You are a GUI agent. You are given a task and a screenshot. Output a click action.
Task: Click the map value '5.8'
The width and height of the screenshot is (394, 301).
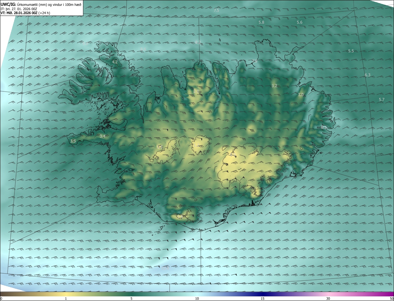[261, 22]
